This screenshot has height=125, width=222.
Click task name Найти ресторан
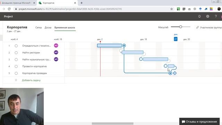[x=31, y=53]
